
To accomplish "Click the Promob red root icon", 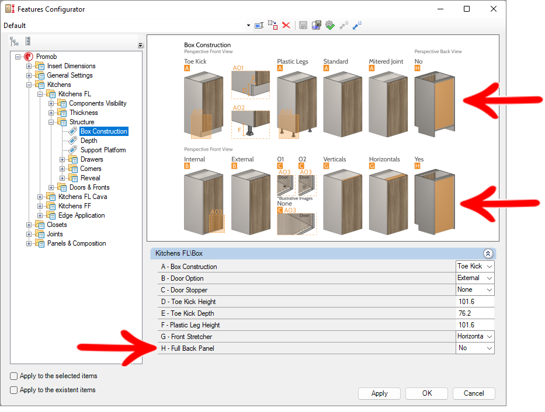I will pyautogui.click(x=29, y=57).
